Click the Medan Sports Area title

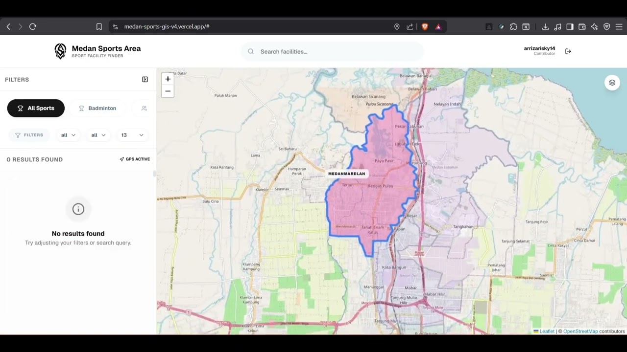point(106,48)
